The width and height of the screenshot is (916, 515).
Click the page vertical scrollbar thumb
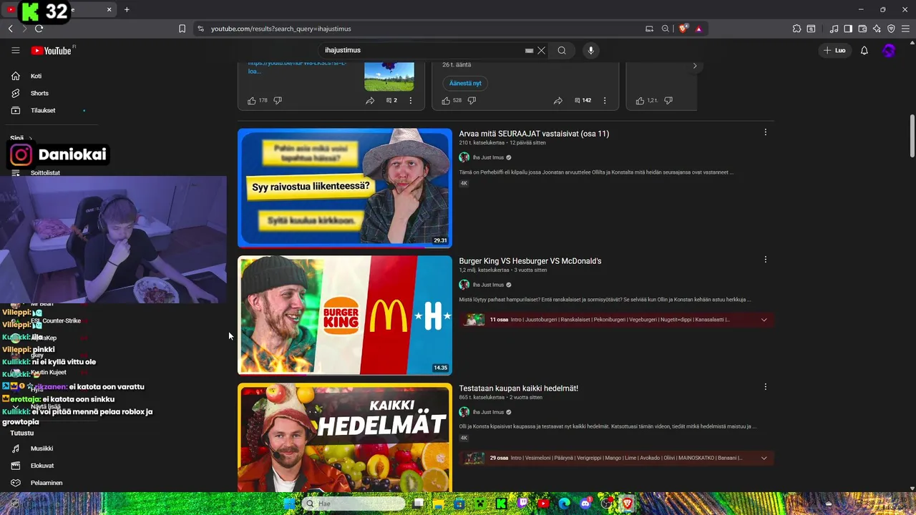coord(912,136)
